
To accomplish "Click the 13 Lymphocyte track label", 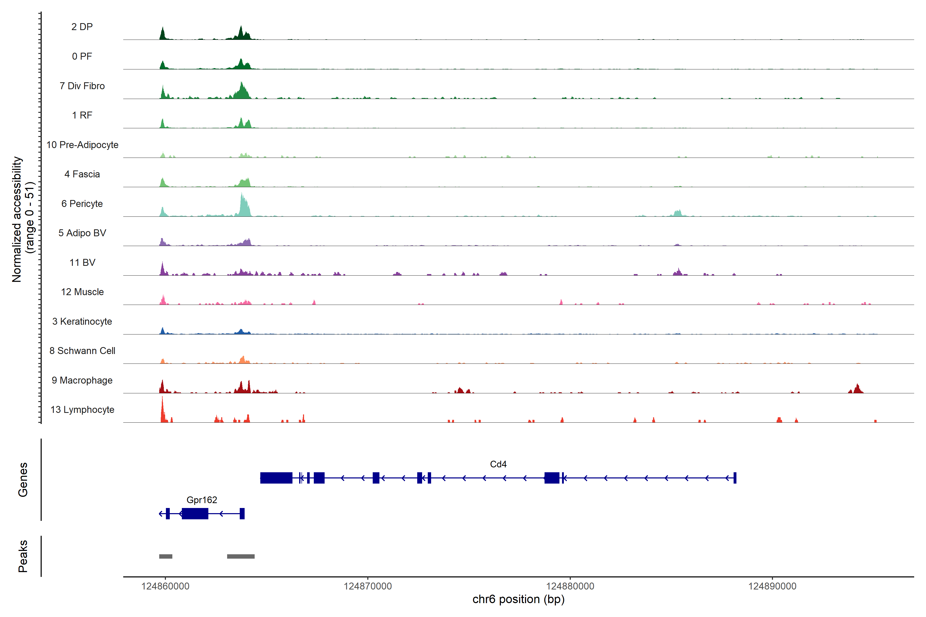I will click(82, 410).
